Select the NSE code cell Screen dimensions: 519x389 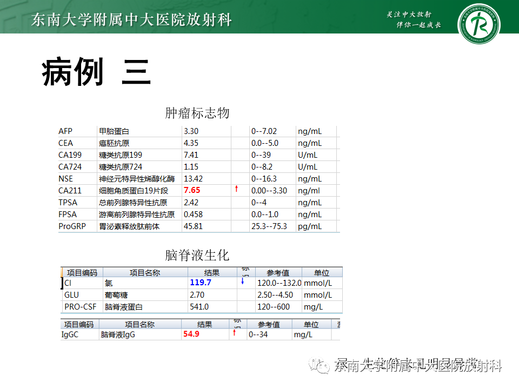coord(65,179)
